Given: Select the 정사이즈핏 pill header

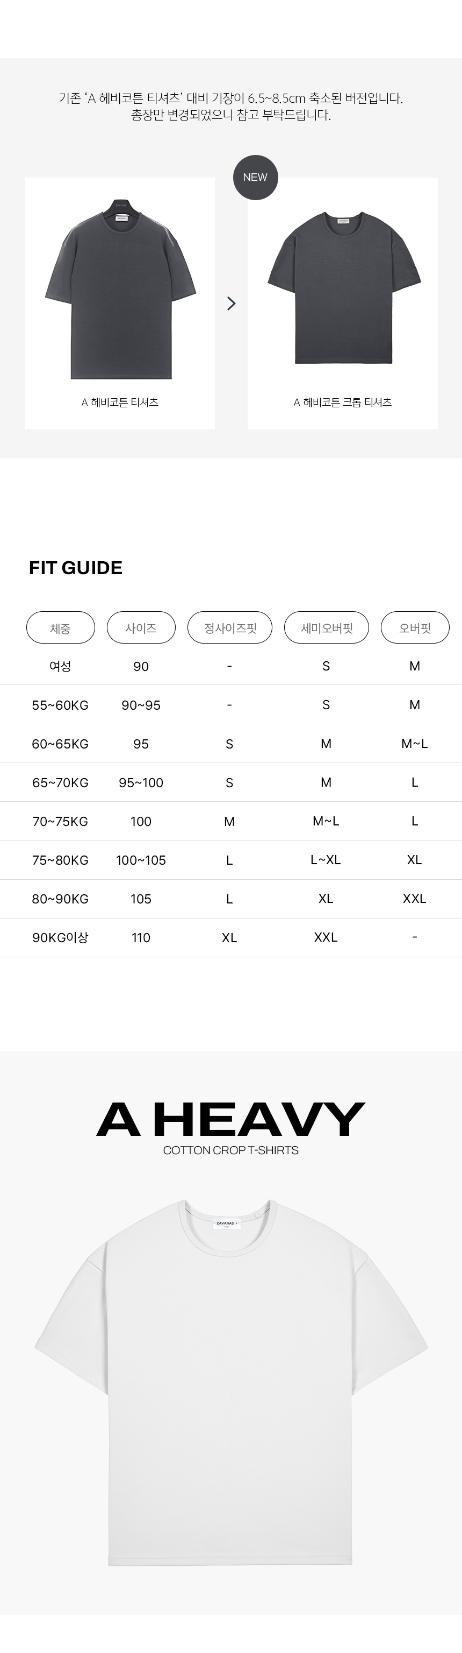Looking at the screenshot, I should pos(230,627).
